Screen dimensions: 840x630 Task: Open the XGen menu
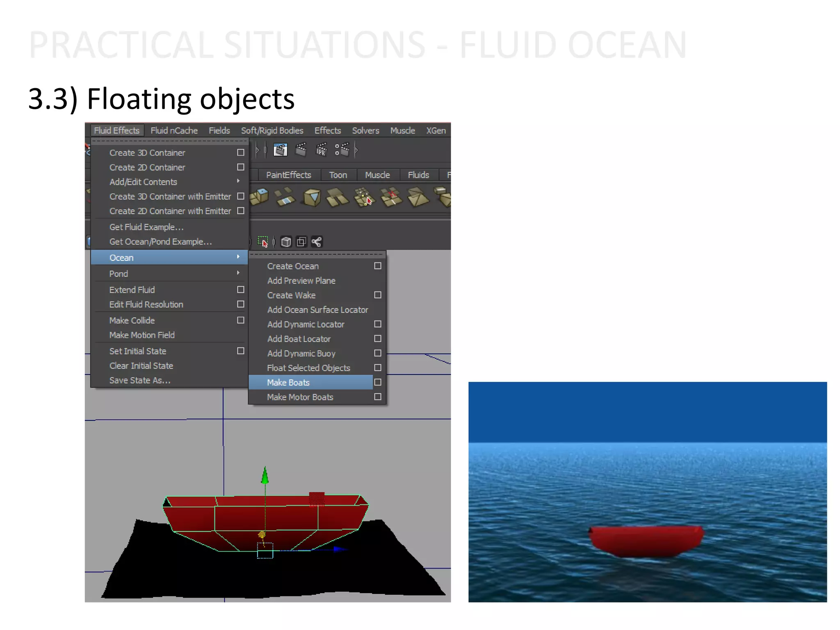click(436, 130)
